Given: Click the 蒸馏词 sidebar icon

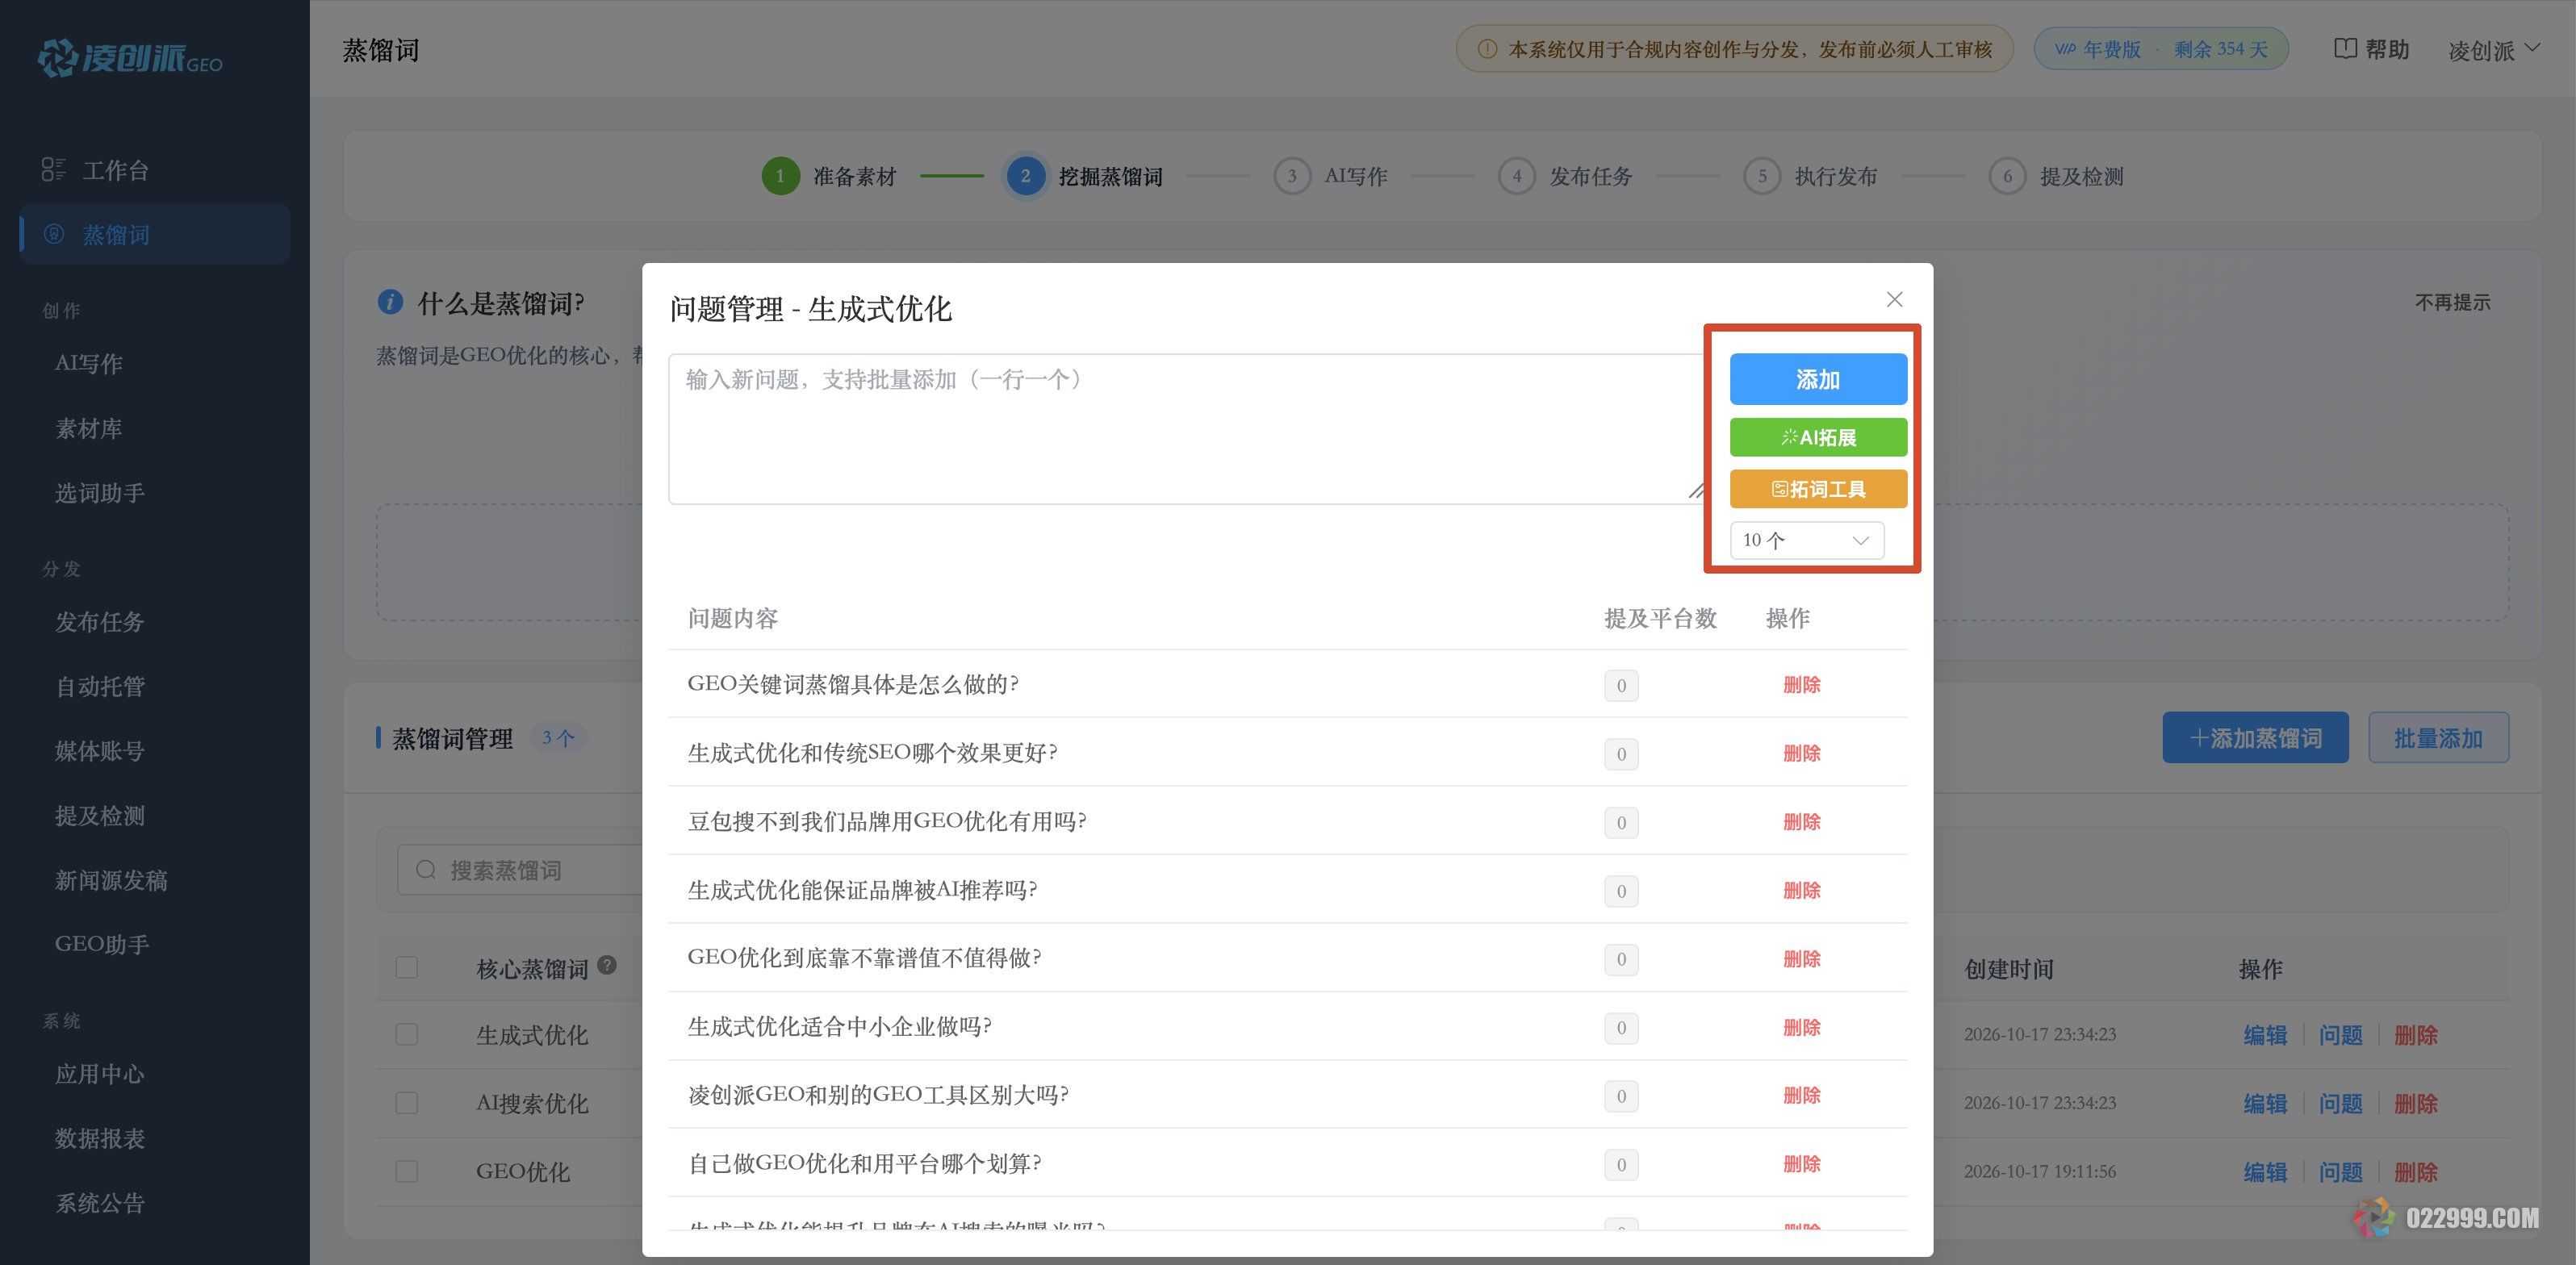Looking at the screenshot, I should click(x=54, y=234).
